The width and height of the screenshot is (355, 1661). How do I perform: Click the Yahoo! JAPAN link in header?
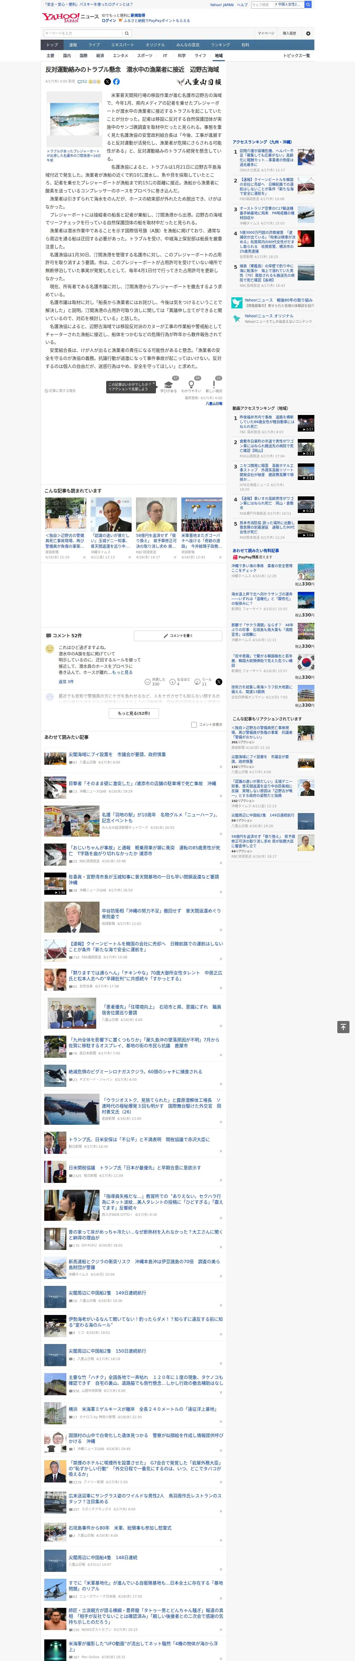[222, 4]
